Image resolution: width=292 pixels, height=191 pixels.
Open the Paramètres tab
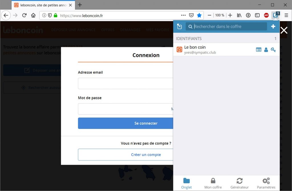(x=266, y=183)
